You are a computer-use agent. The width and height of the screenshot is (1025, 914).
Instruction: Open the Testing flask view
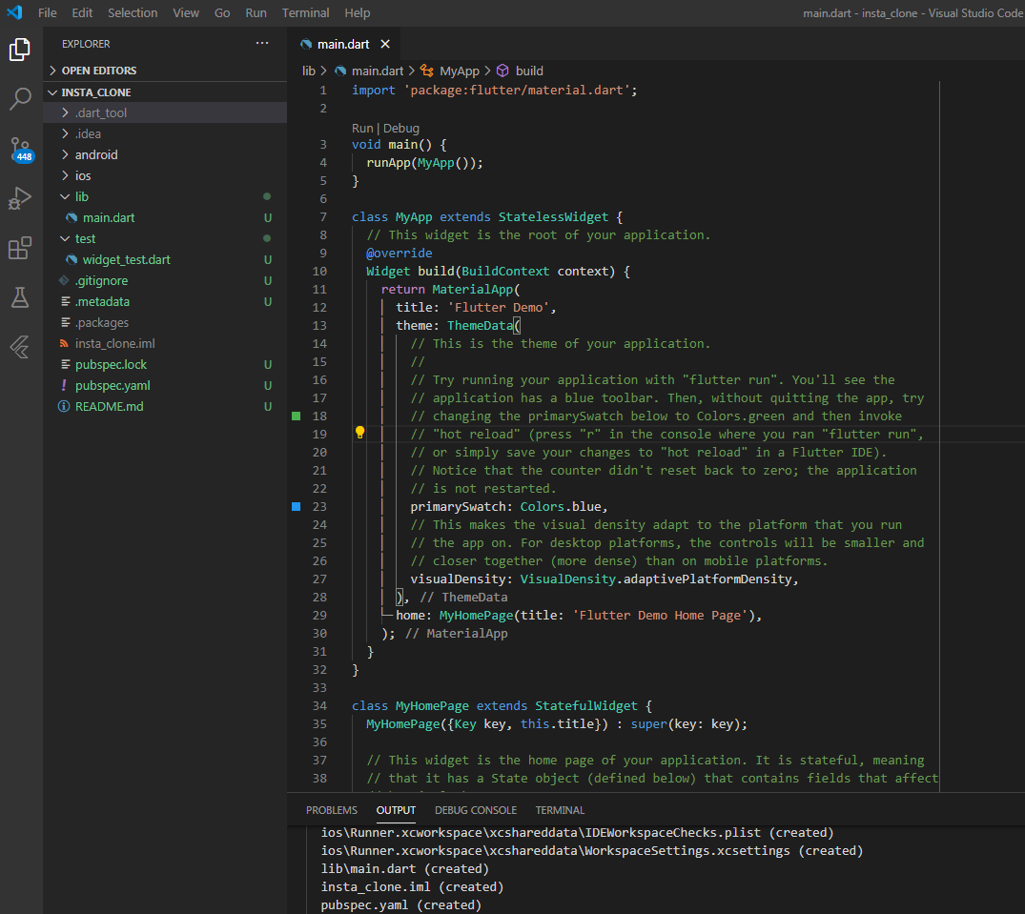click(x=20, y=298)
